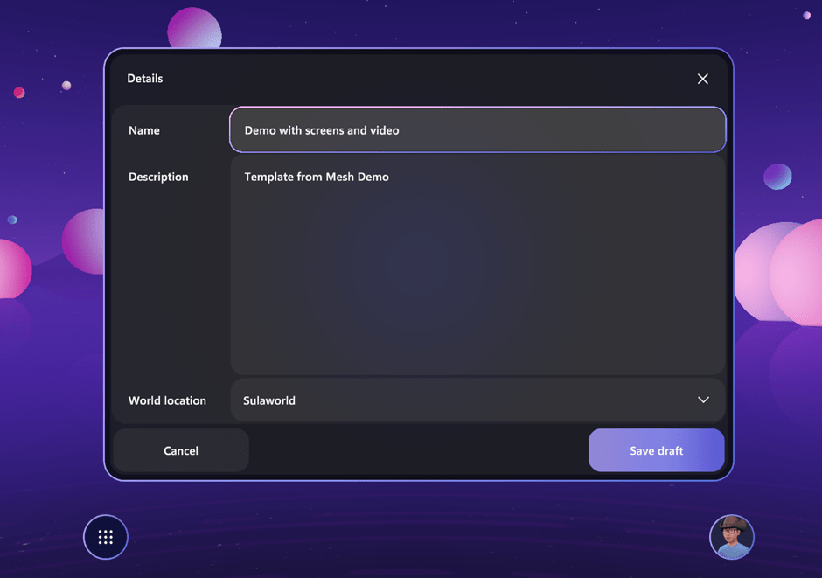Image resolution: width=822 pixels, height=578 pixels.
Task: Expand World location using the chevron arrow
Action: click(x=703, y=400)
